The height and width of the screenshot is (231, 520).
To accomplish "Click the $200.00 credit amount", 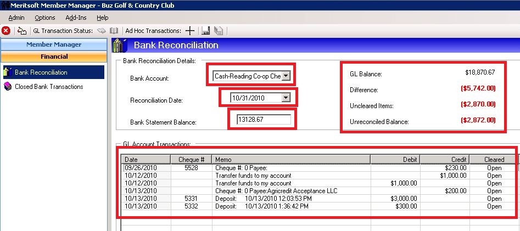I will coord(456,191).
